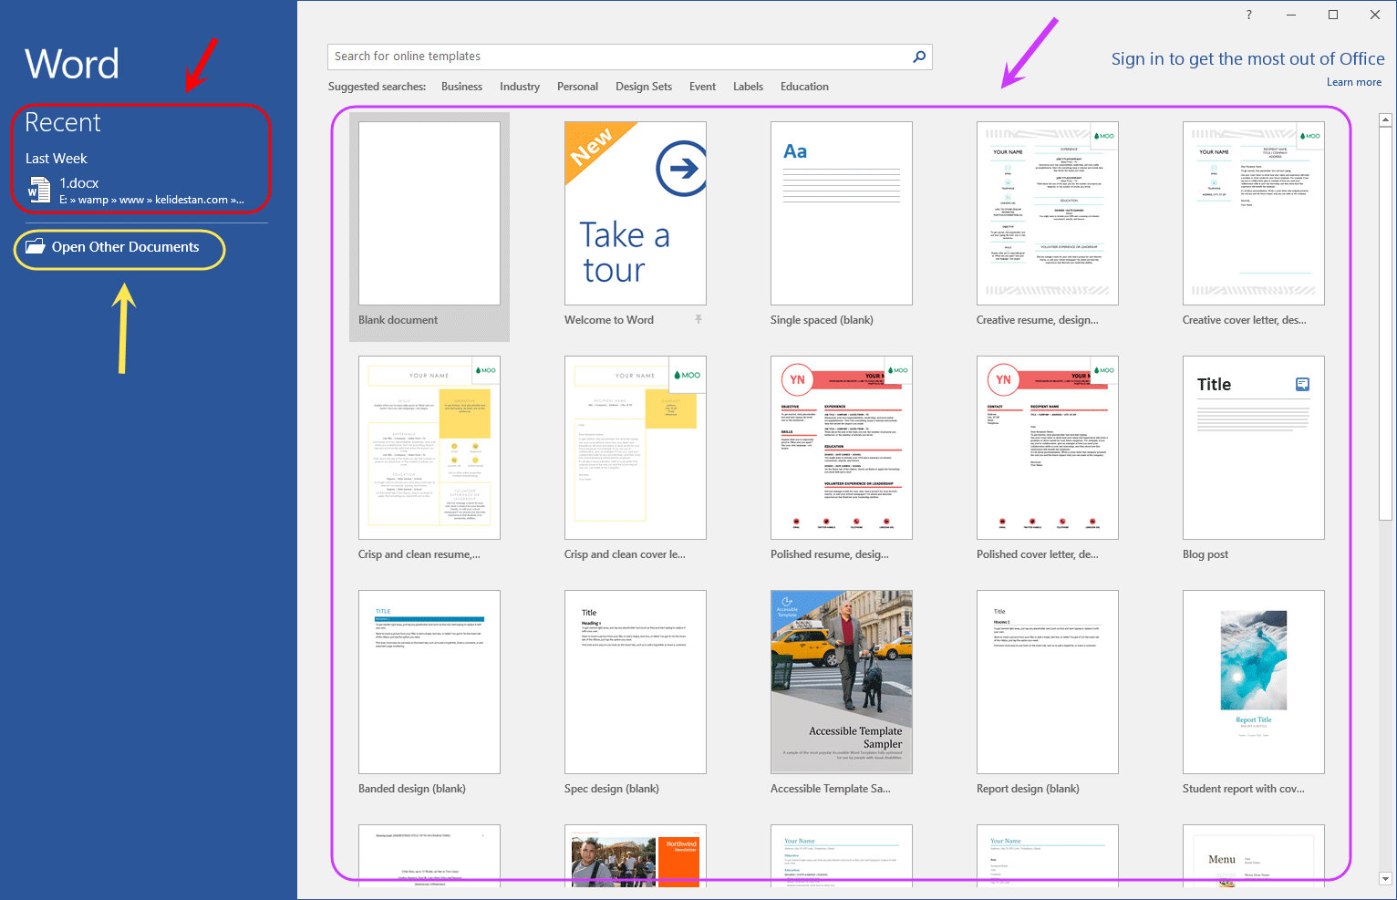Open the help question mark icon
This screenshot has width=1397, height=900.
tap(1249, 15)
